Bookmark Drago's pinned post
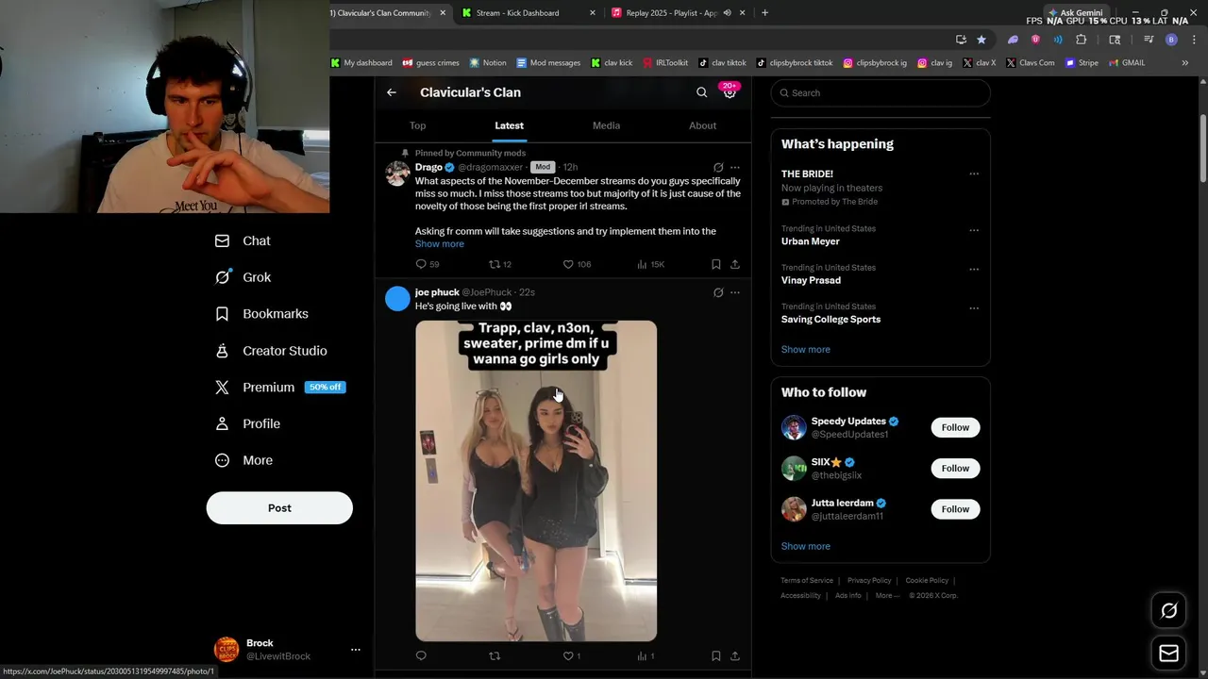Viewport: 1208px width, 679px height. [716, 264]
